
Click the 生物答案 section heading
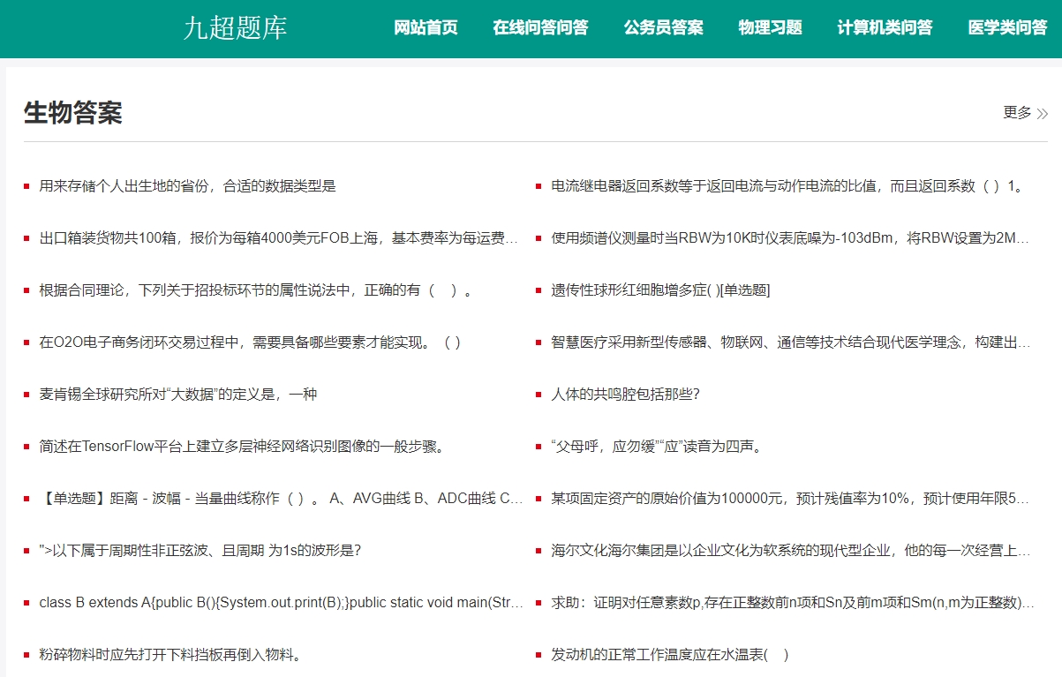pos(72,113)
